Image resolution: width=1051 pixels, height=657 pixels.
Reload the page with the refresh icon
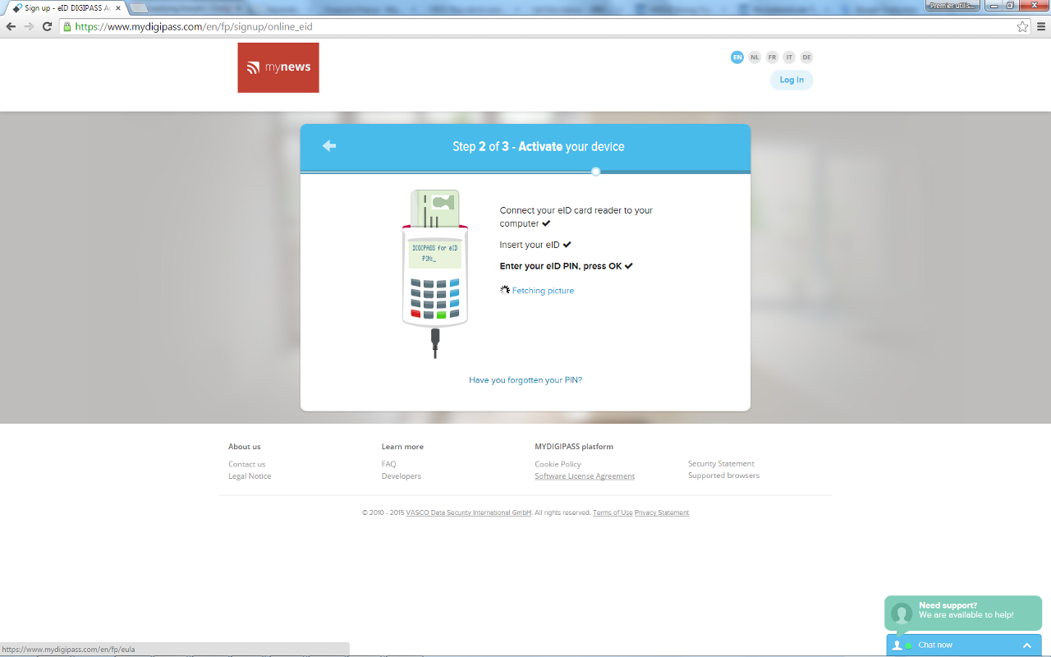pos(48,26)
